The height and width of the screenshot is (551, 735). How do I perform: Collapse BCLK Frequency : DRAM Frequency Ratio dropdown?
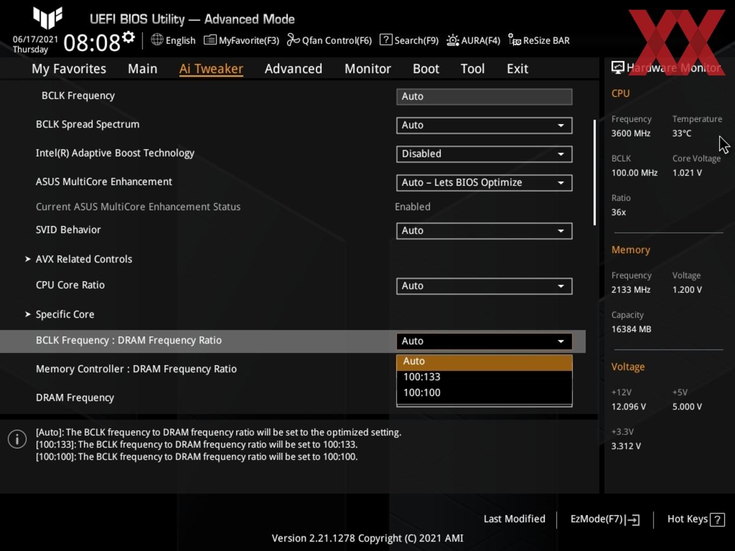point(484,341)
